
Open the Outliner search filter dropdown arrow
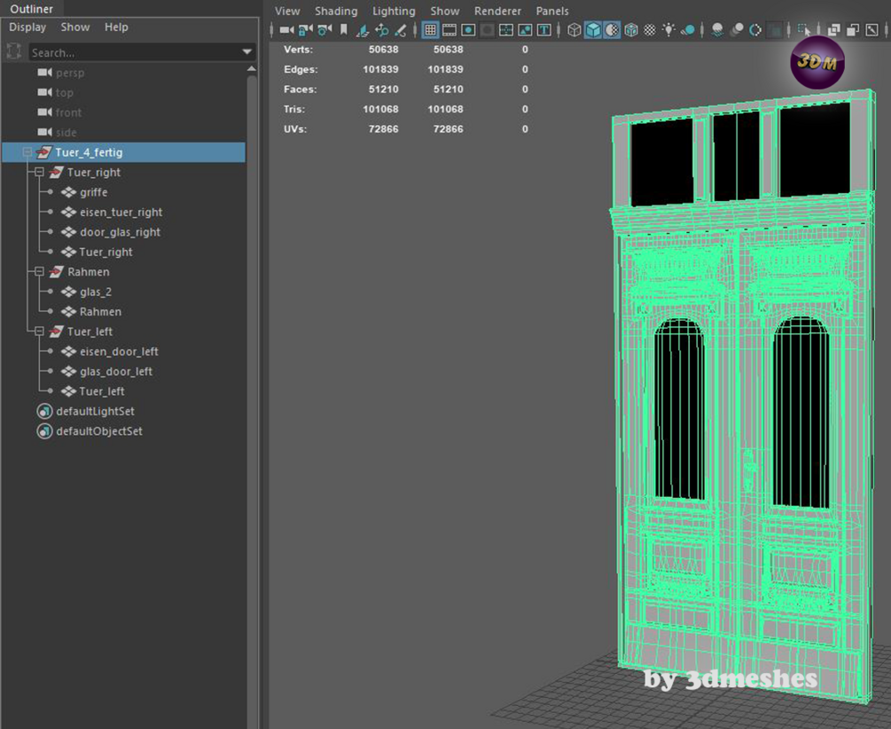[x=247, y=52]
